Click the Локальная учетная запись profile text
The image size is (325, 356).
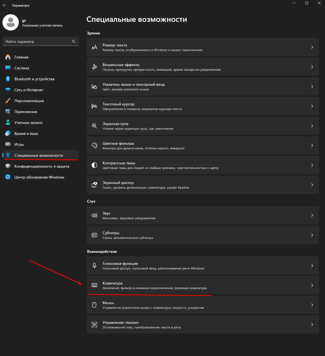[x=42, y=26]
